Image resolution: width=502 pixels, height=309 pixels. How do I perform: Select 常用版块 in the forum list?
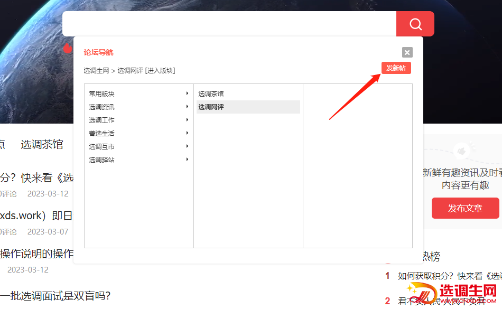tap(101, 93)
